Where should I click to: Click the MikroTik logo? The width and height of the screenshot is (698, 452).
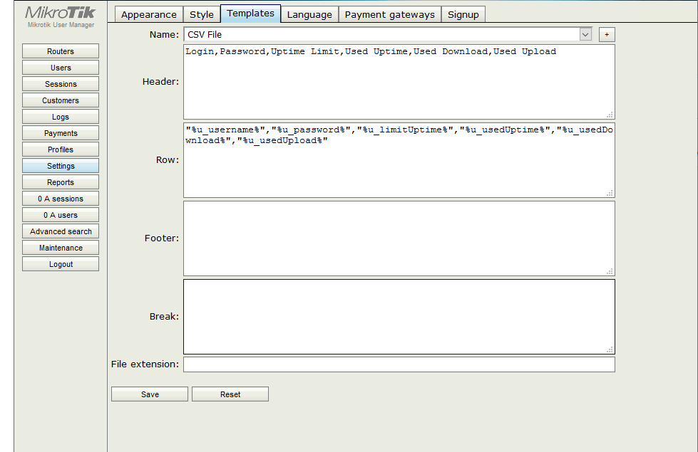pos(60,13)
